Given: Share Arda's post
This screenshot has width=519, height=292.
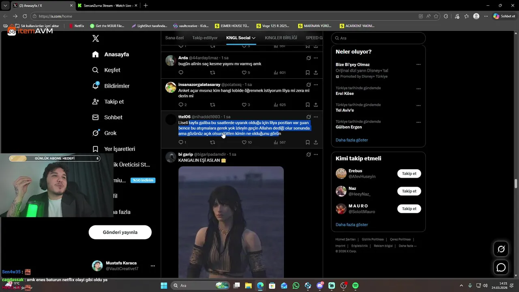Looking at the screenshot, I should pos(316,73).
